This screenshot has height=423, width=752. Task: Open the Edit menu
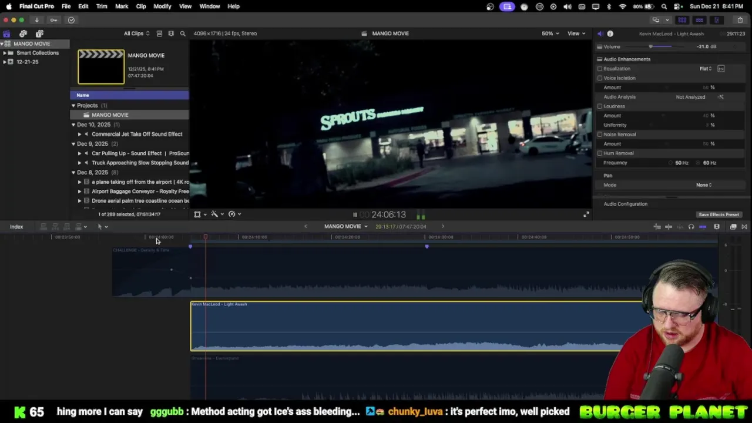pyautogui.click(x=83, y=6)
